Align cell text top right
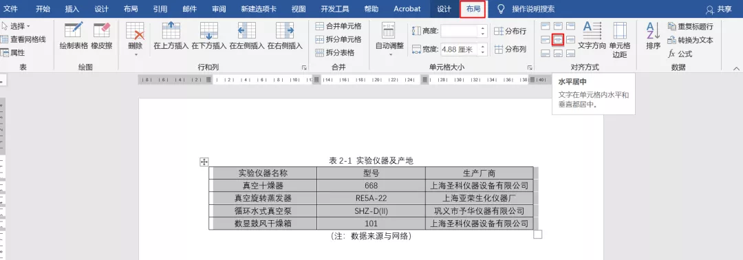 (570, 25)
